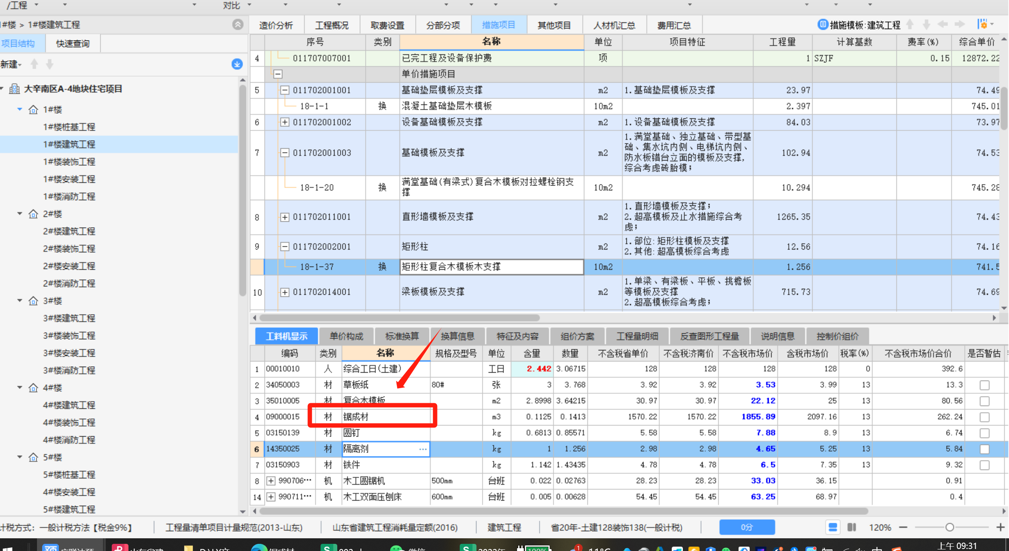Click the house icon of 2#楼
This screenshot has width=1009, height=551.
click(33, 214)
